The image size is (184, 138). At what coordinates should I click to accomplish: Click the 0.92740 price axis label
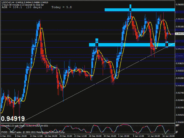(180, 93)
